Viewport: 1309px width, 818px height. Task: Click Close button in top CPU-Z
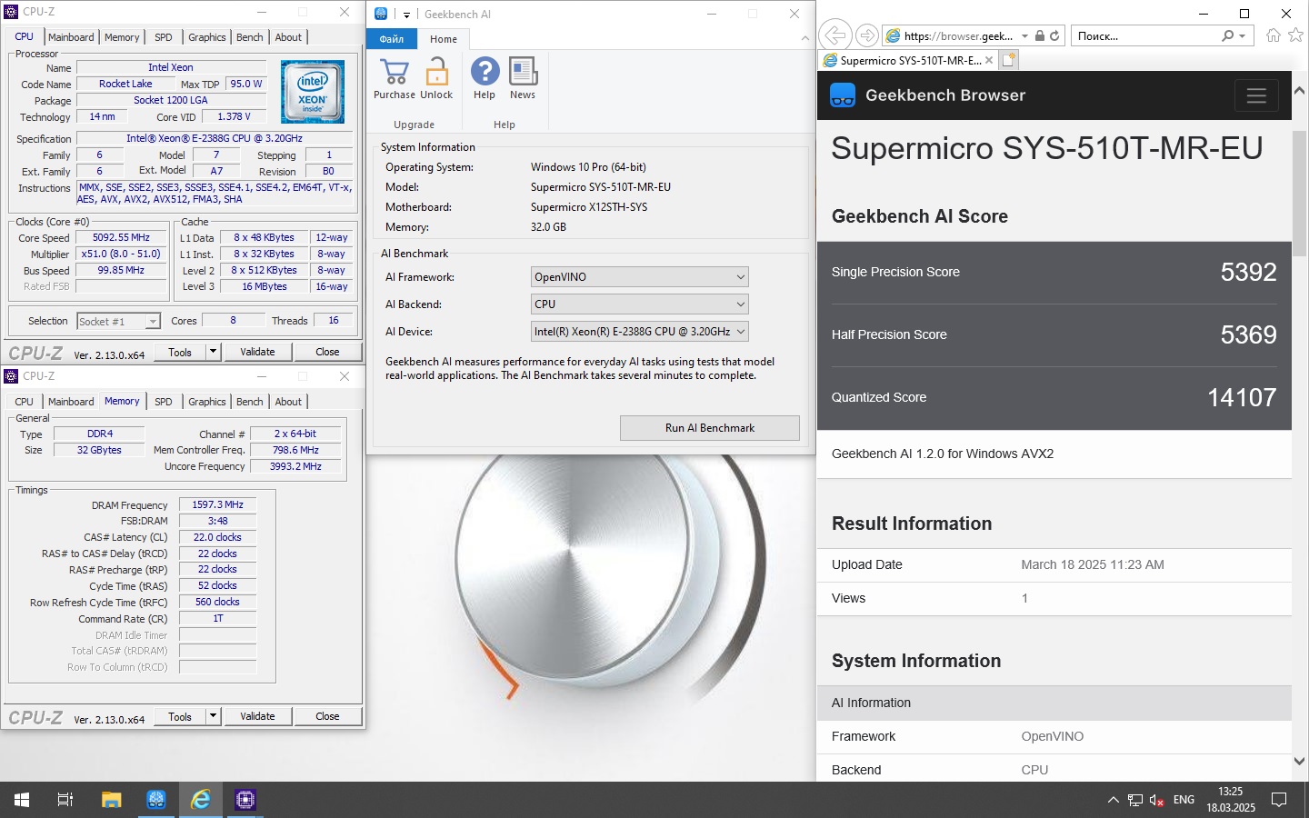pos(327,352)
